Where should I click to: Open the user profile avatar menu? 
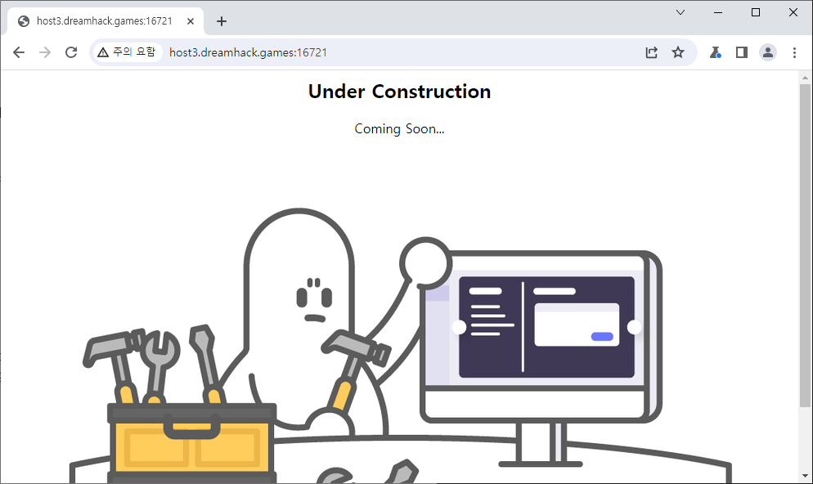click(768, 52)
